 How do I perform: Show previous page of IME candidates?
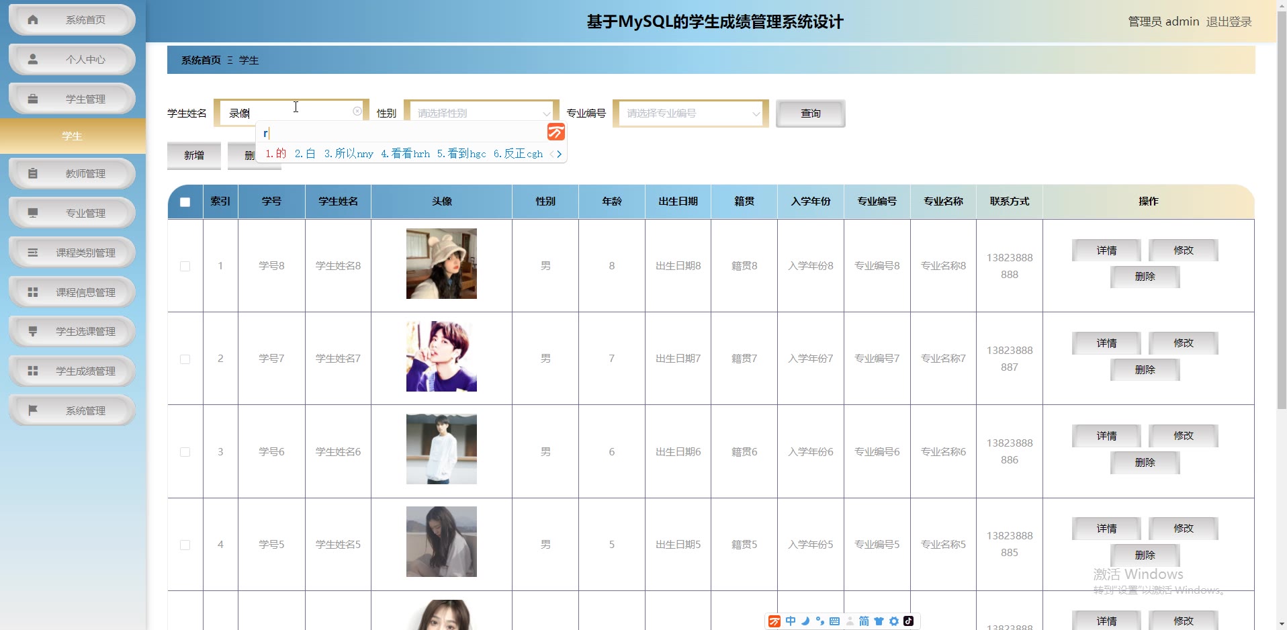[x=552, y=154]
